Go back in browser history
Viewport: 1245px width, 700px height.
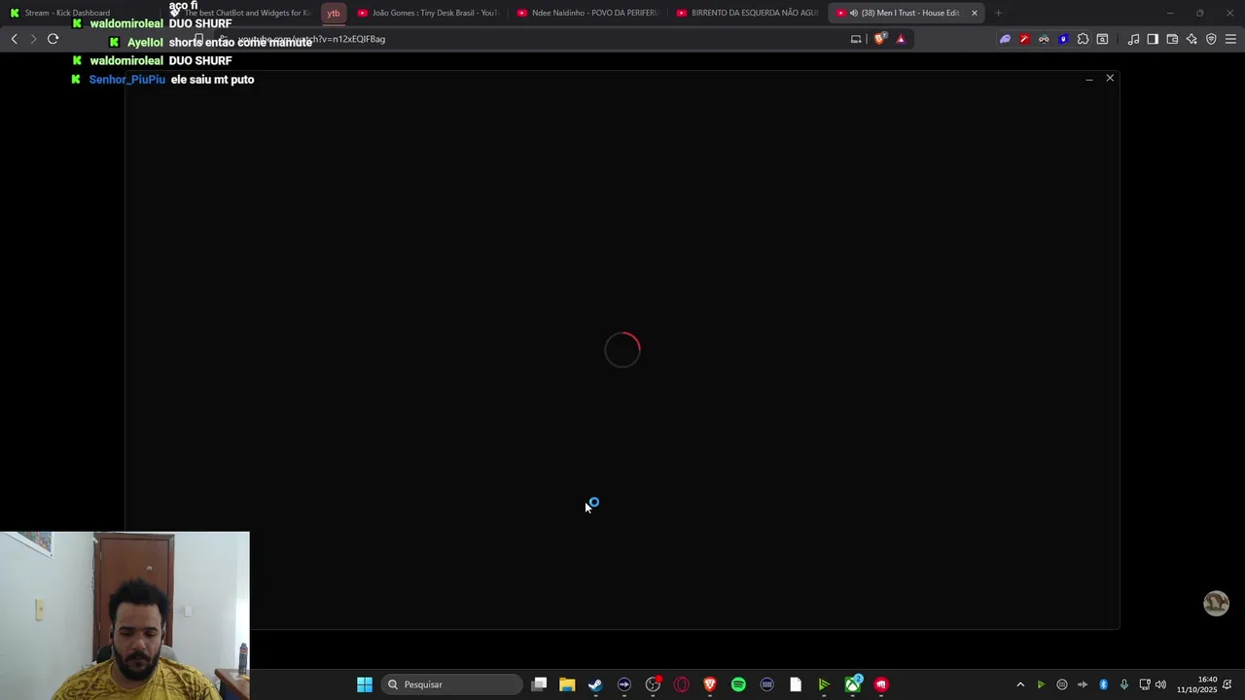15,39
